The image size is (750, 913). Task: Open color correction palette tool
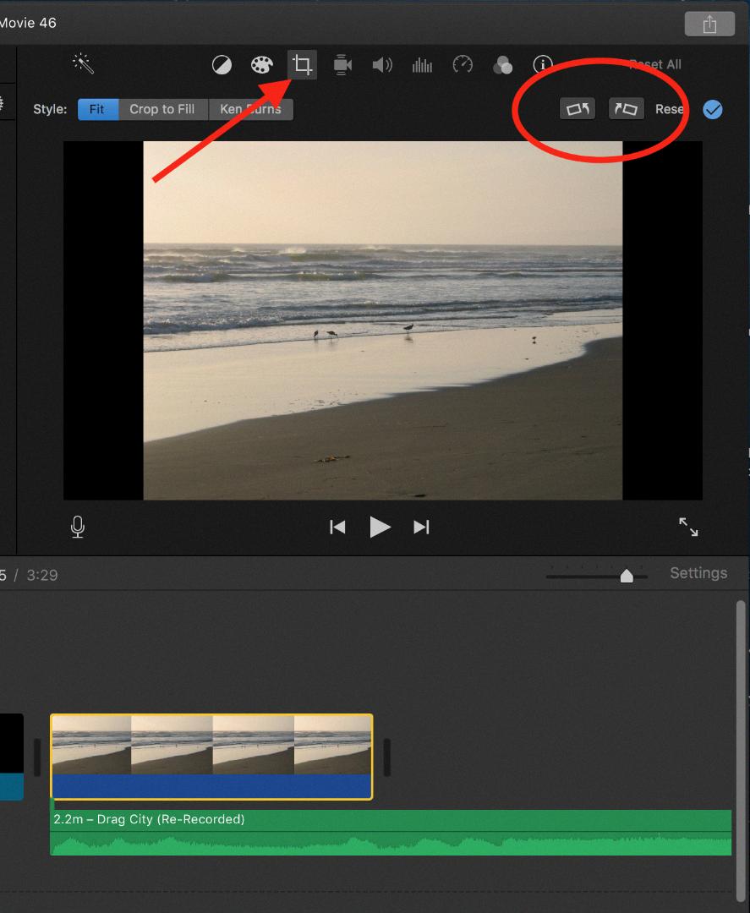(x=262, y=65)
